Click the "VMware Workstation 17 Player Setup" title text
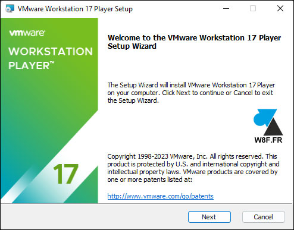This screenshot has width=294, height=230. click(x=75, y=9)
